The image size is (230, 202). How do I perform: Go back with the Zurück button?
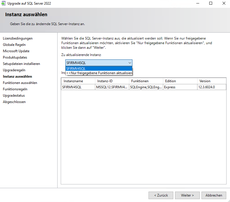tap(161, 195)
